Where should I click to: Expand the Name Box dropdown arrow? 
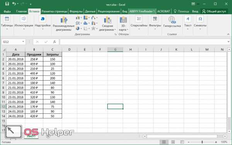[23, 42]
